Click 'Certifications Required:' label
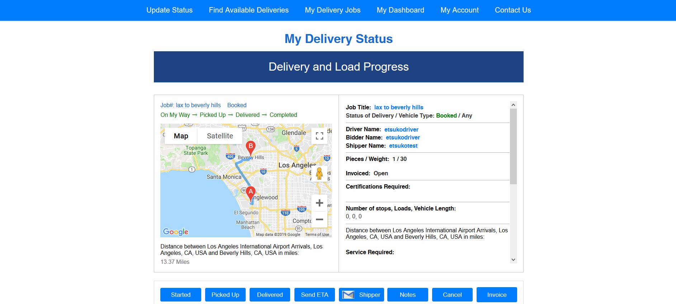 point(378,186)
